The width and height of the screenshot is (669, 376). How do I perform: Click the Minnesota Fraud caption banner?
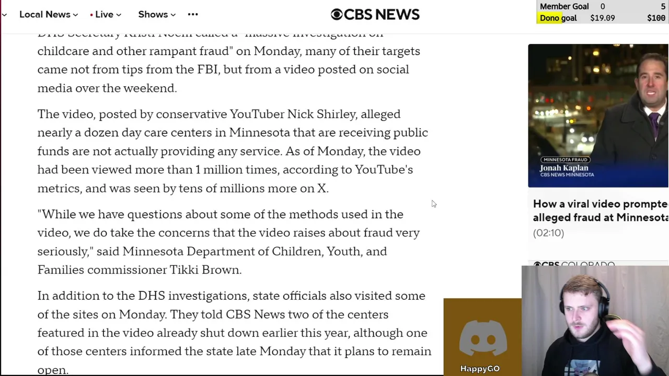(565, 159)
